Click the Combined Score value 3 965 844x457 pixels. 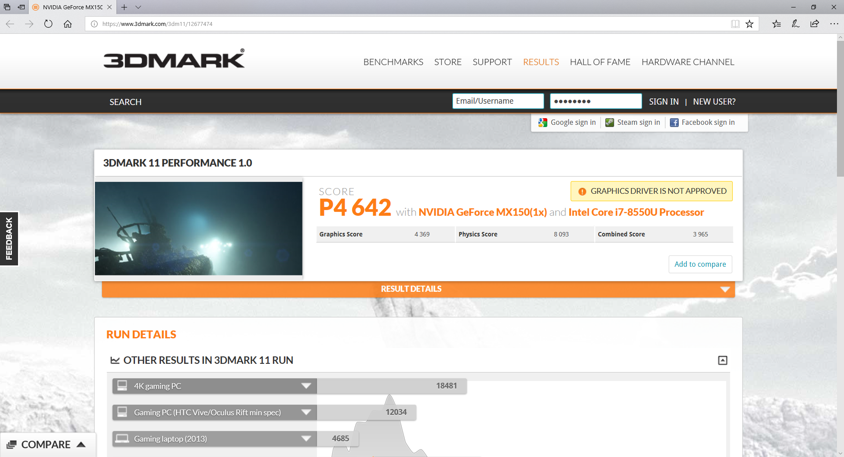[701, 234]
